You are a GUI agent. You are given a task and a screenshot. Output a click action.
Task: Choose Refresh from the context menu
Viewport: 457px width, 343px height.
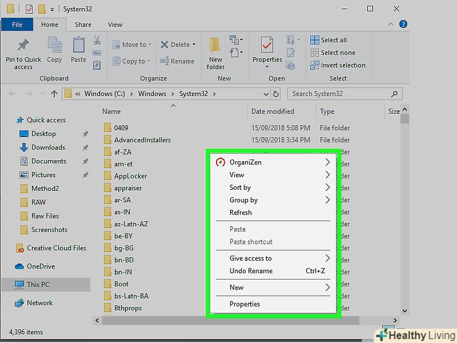pyautogui.click(x=240, y=212)
